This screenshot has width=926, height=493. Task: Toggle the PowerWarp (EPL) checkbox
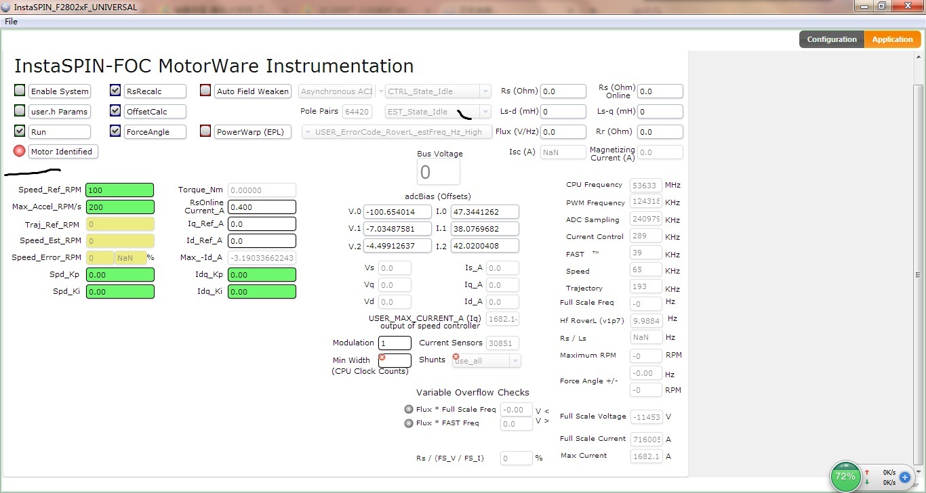point(205,131)
